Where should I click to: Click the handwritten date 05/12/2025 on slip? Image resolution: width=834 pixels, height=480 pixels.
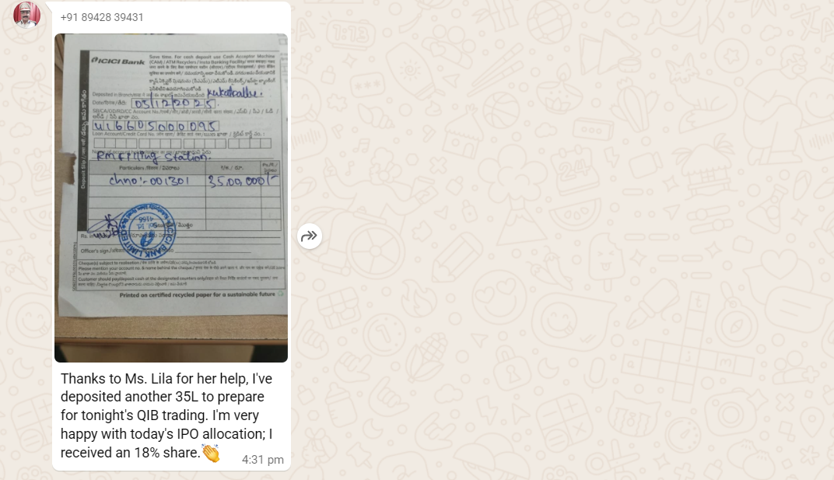[x=174, y=103]
